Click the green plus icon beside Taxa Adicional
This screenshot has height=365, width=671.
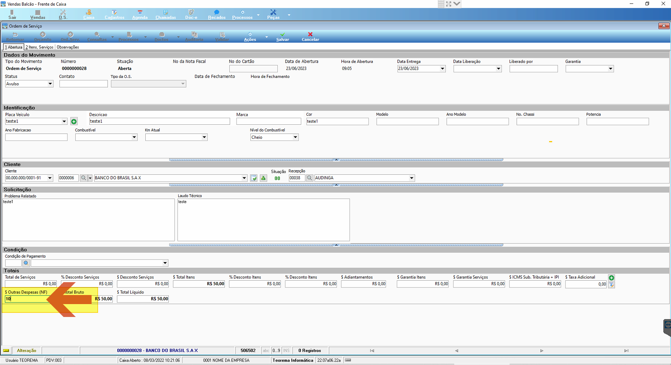click(611, 278)
